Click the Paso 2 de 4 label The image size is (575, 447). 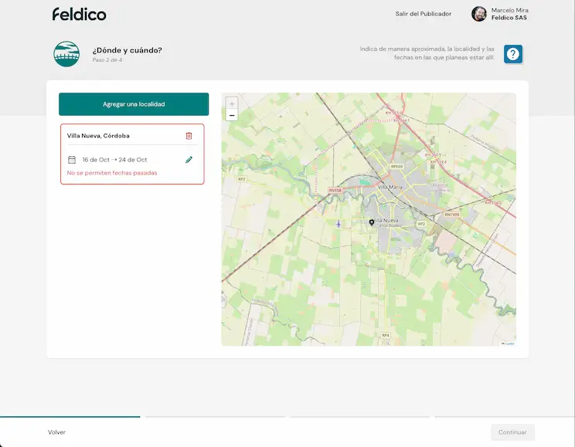107,59
